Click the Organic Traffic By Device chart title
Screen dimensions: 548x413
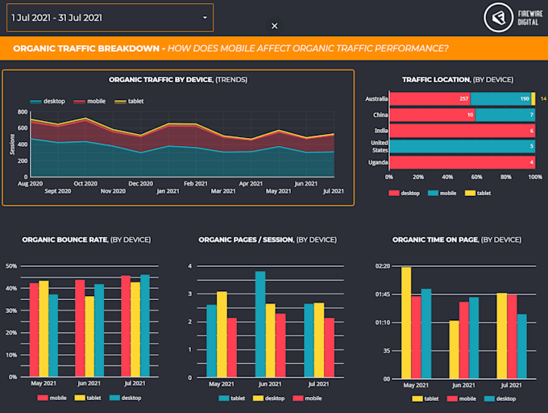coord(178,80)
